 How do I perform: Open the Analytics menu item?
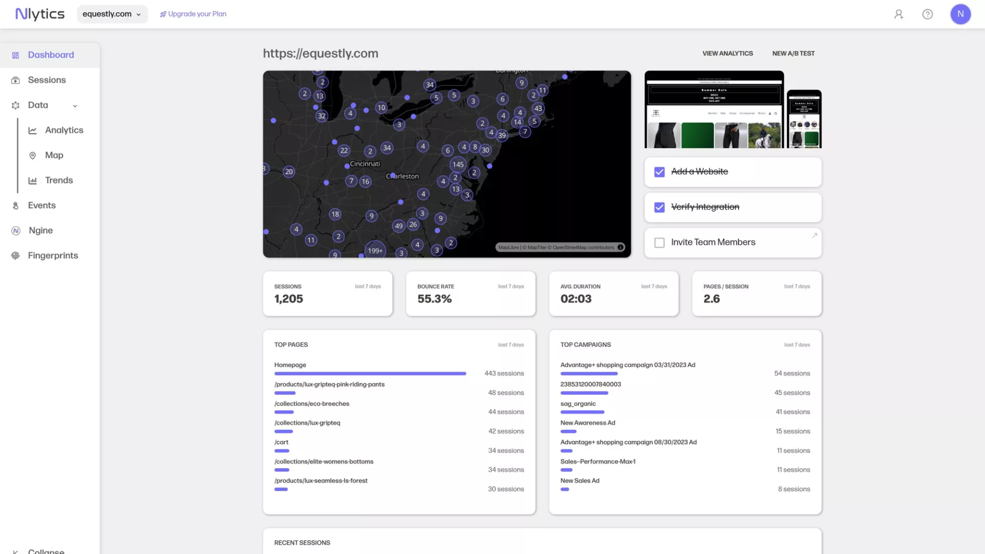(x=64, y=130)
